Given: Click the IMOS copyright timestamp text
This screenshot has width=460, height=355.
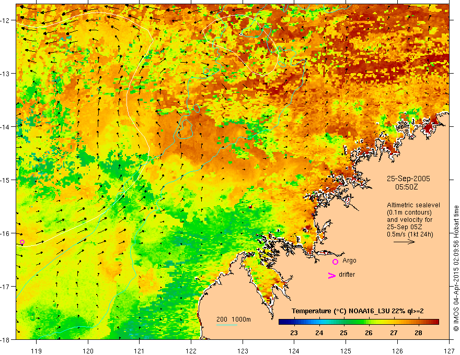Looking at the screenshot, I should (456, 268).
